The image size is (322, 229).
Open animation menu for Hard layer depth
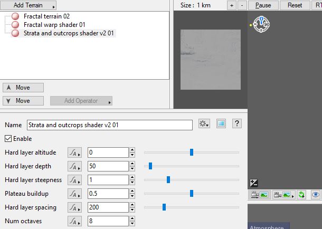(x=74, y=166)
